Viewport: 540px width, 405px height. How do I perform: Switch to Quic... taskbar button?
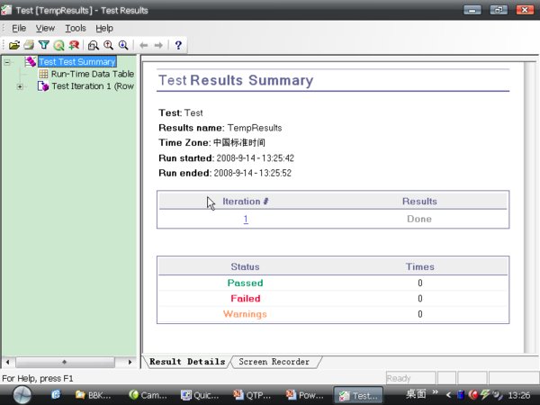pos(200,395)
